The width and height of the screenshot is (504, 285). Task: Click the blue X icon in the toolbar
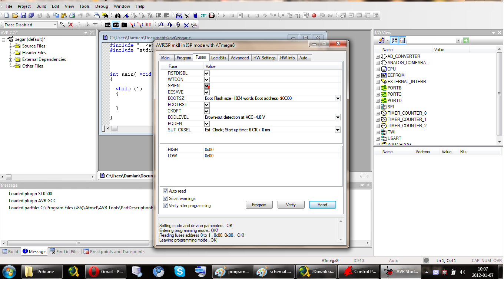tap(186, 25)
